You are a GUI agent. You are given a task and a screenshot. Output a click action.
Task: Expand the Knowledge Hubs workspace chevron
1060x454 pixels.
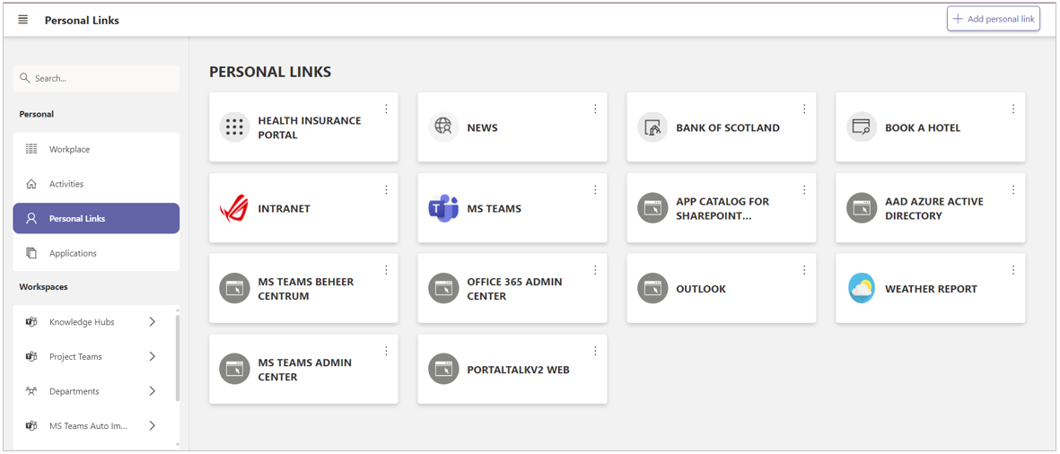tap(152, 321)
